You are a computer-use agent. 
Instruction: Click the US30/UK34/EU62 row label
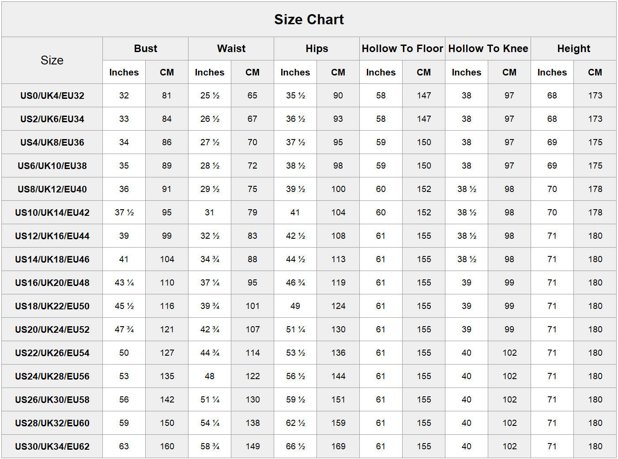(x=52, y=447)
